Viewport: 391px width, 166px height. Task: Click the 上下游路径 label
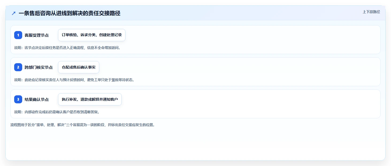pyautogui.click(x=371, y=12)
